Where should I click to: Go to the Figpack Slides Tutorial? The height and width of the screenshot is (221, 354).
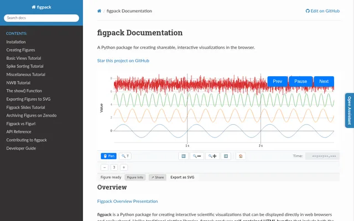point(26,107)
